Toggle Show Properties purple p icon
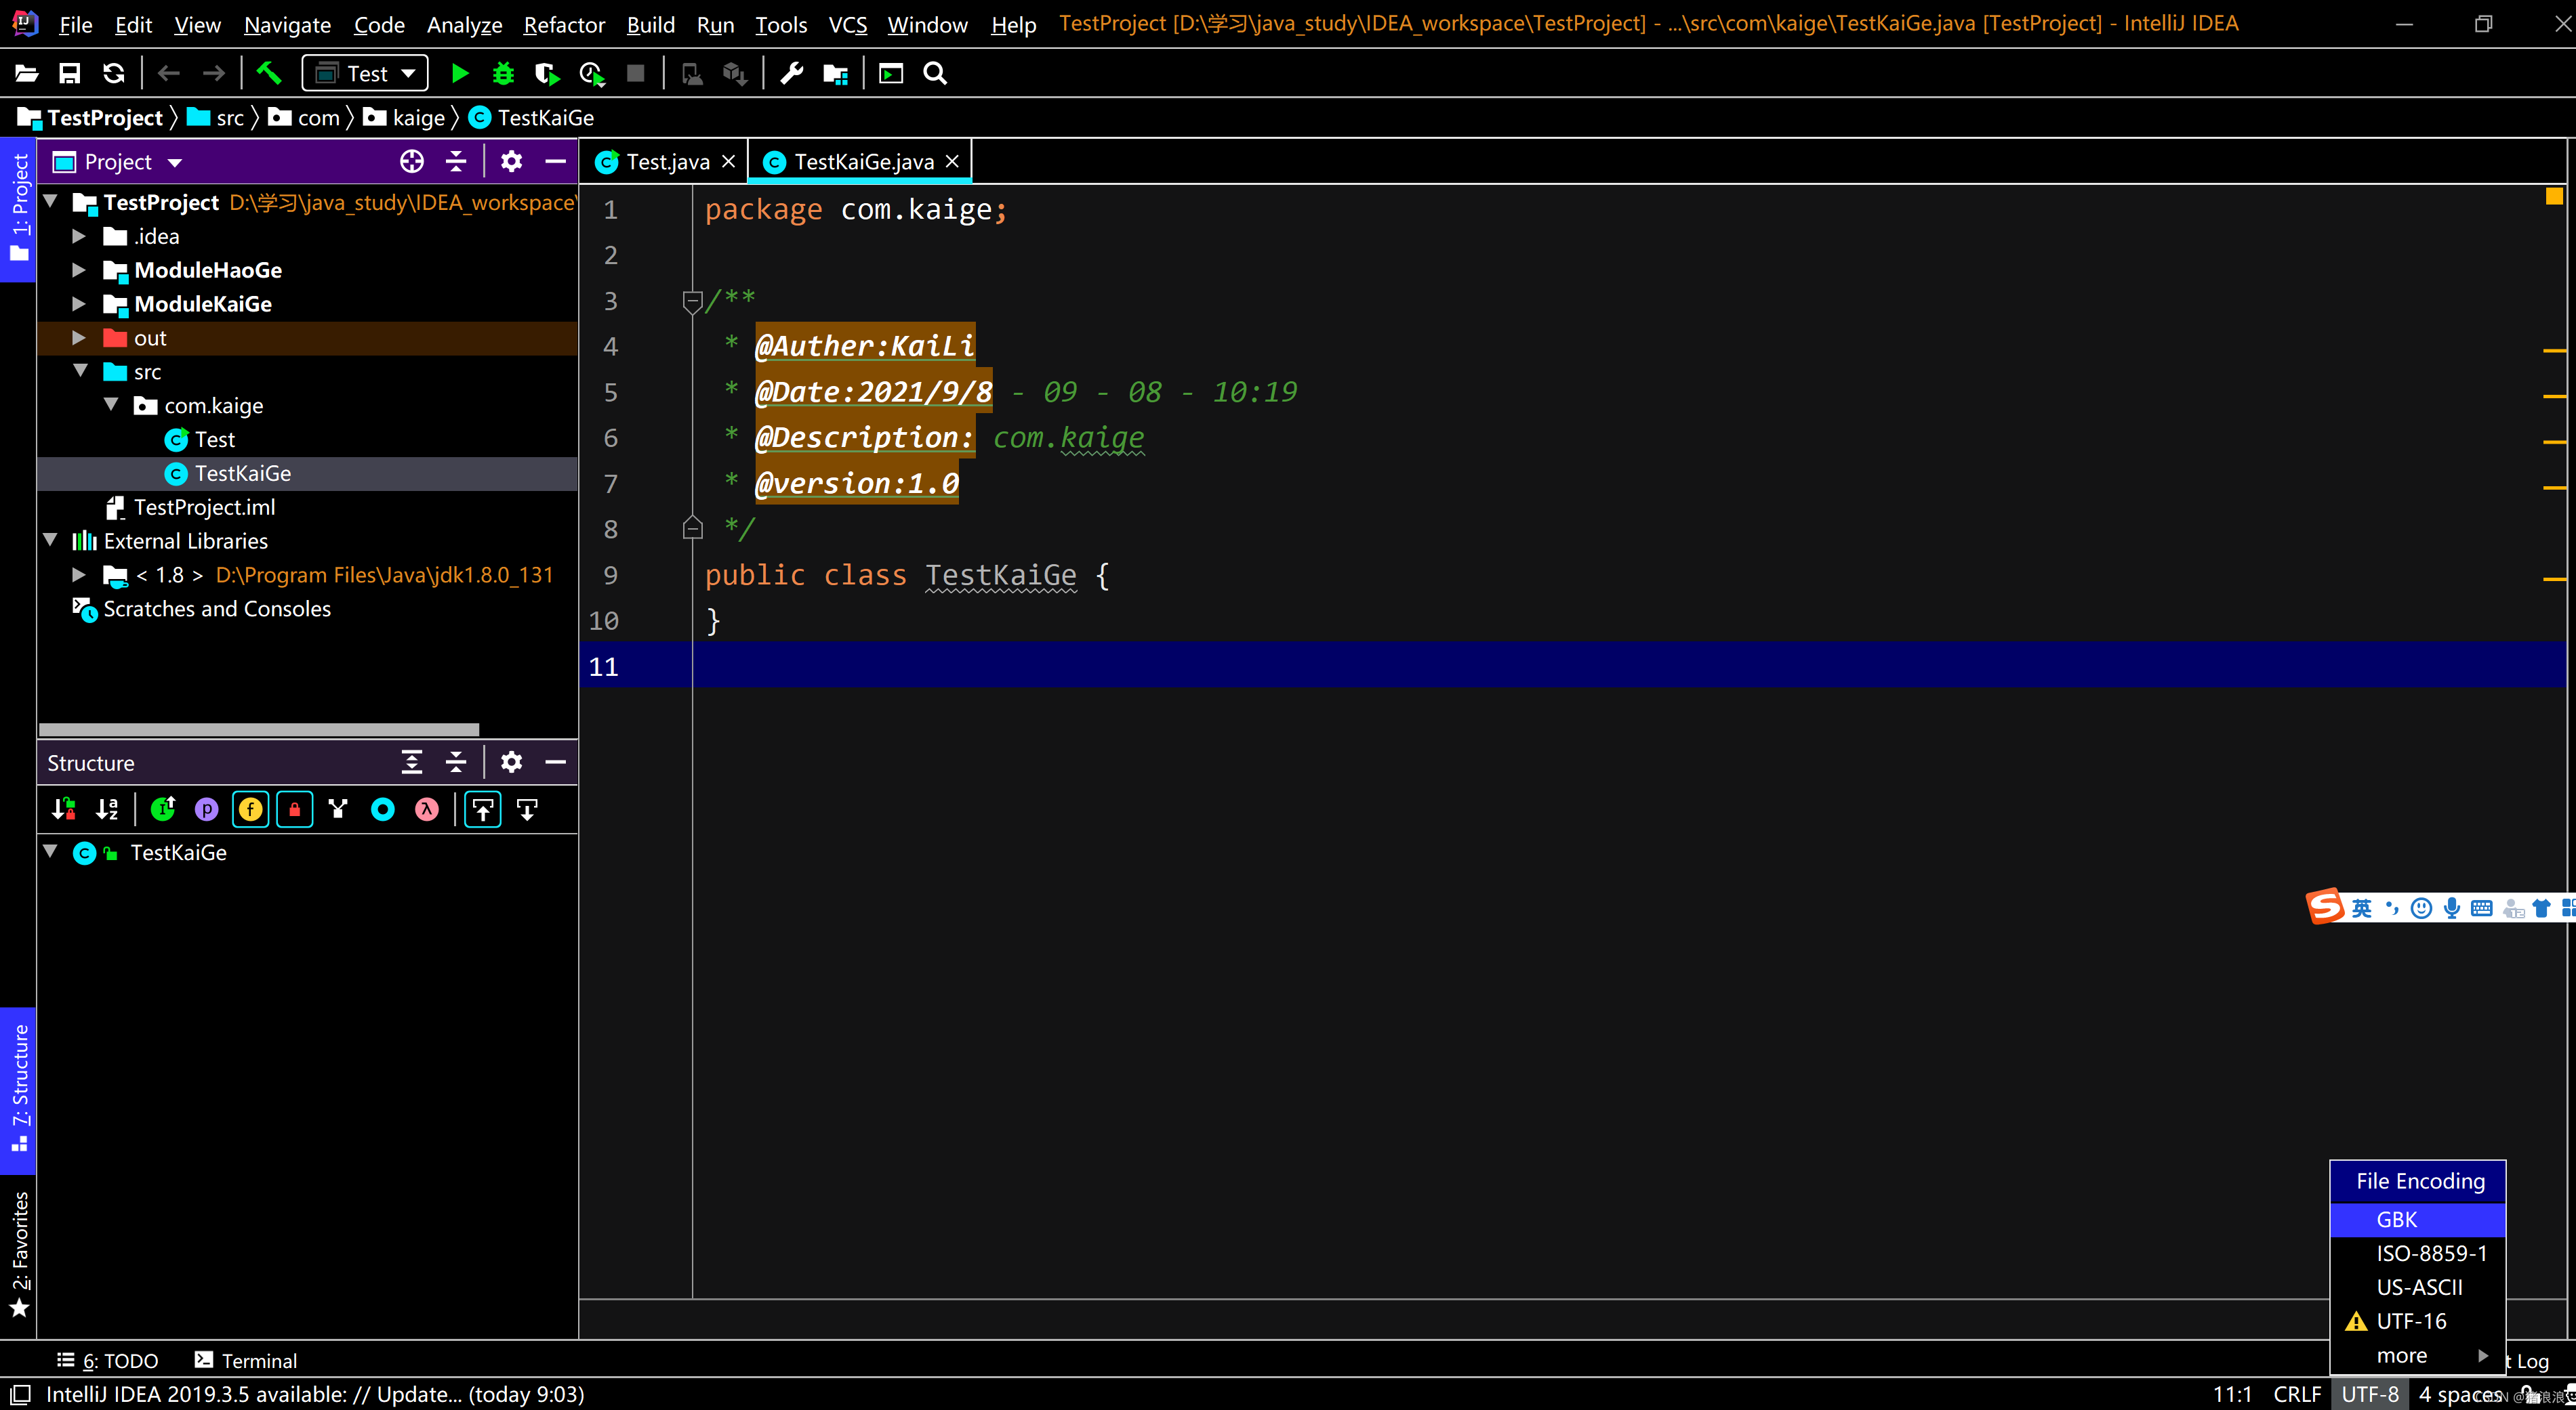Screen dimensions: 2576x1410 [x=207, y=809]
